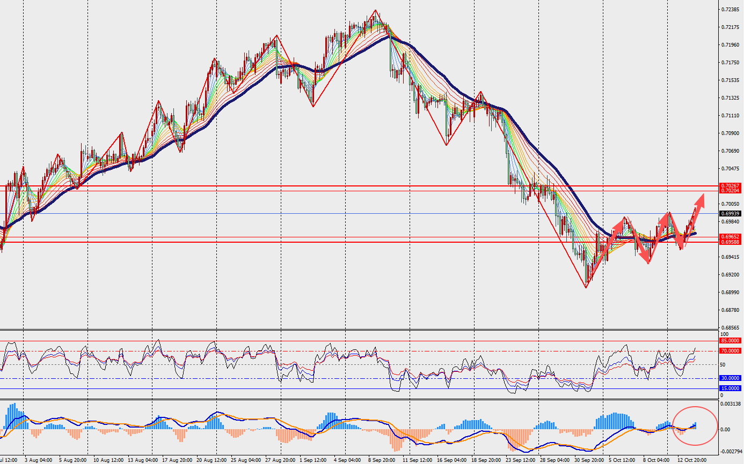Click the blue 30.0000 oscillator level label
This screenshot has width=744, height=464.
coord(730,378)
